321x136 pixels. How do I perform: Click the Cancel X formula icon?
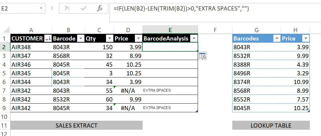67,8
